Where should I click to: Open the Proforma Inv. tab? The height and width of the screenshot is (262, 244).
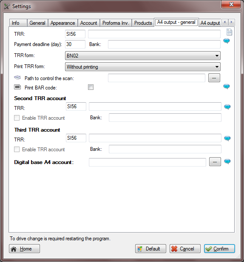[116, 23]
